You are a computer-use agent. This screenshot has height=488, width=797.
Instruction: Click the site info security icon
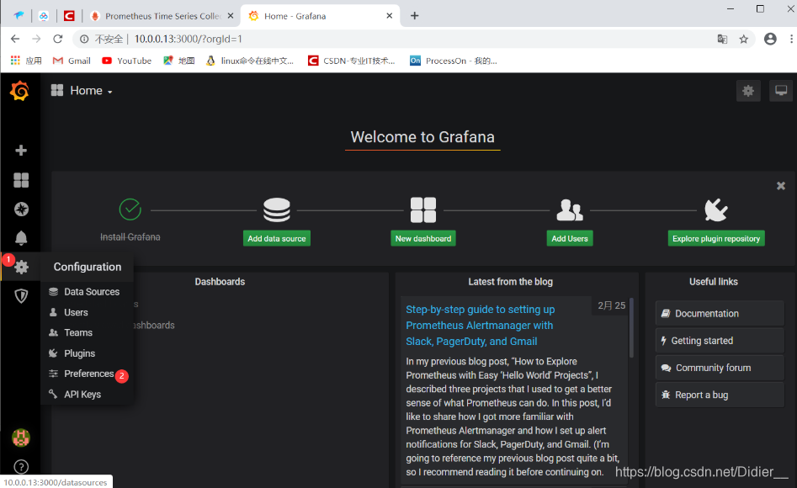pyautogui.click(x=84, y=40)
